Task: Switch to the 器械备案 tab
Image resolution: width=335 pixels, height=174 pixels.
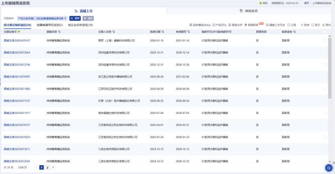Action: (249, 11)
